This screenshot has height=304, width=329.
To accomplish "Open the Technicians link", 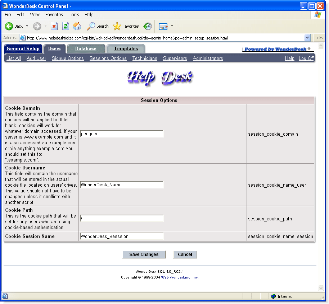I will [x=145, y=59].
